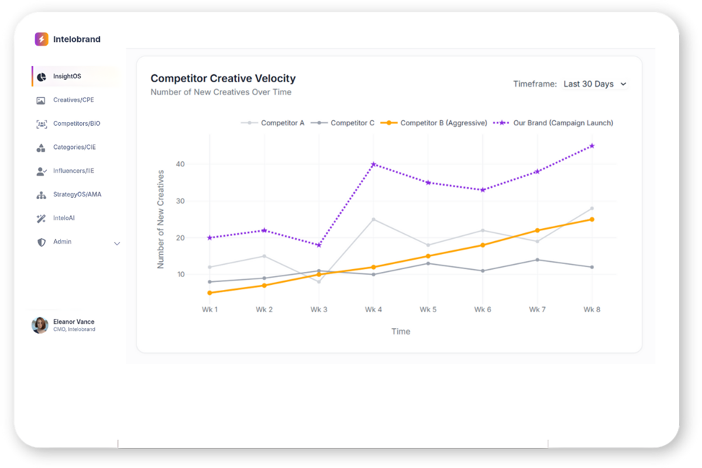Open the Last 30 Days timeframe dropdown
Viewport: 702px width, 468px height.
point(594,84)
